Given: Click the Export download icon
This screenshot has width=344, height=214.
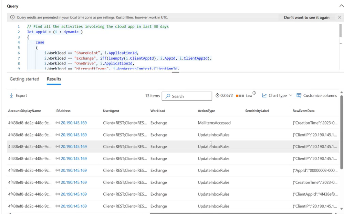Looking at the screenshot, I should point(11,96).
